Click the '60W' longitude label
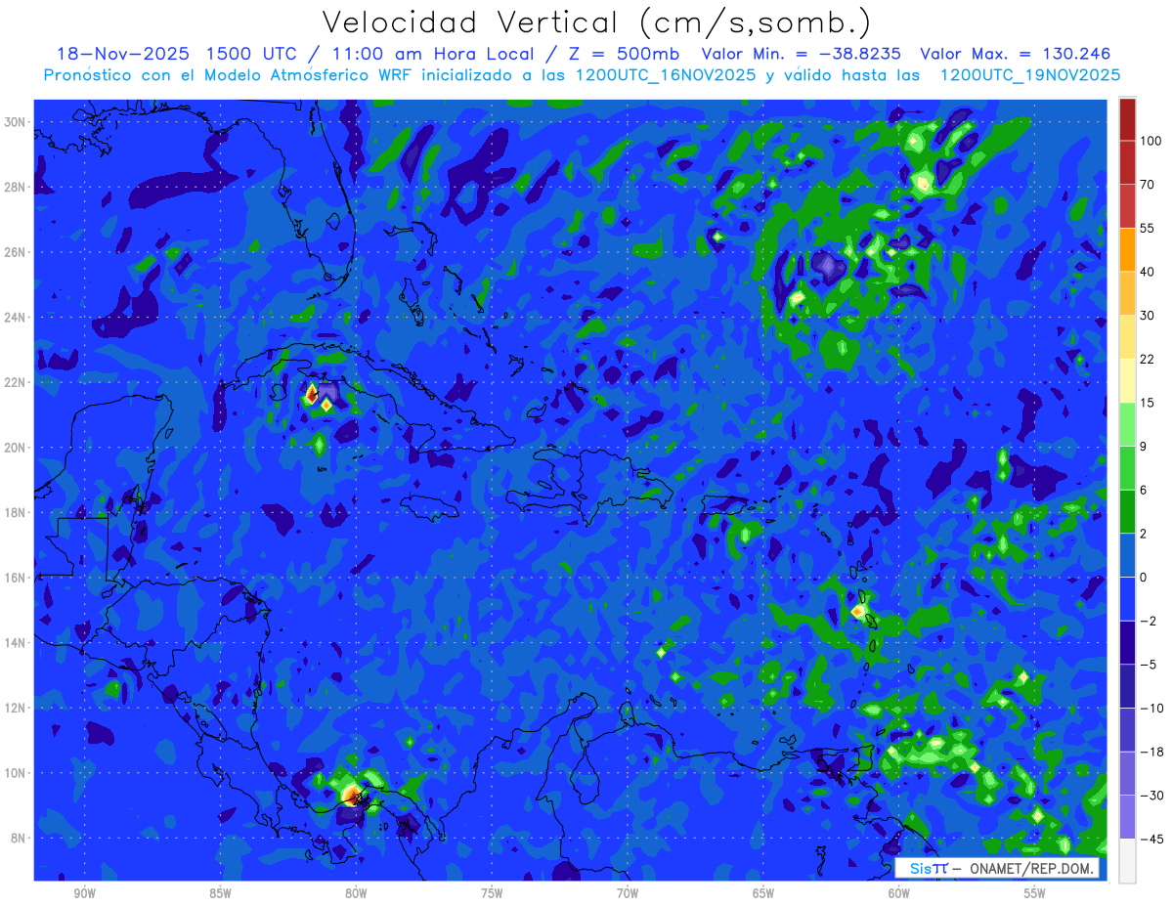 click(899, 893)
